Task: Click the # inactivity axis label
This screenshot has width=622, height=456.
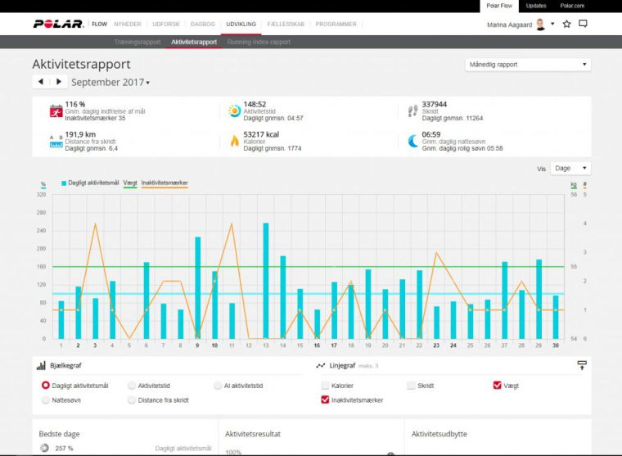Action: (584, 185)
